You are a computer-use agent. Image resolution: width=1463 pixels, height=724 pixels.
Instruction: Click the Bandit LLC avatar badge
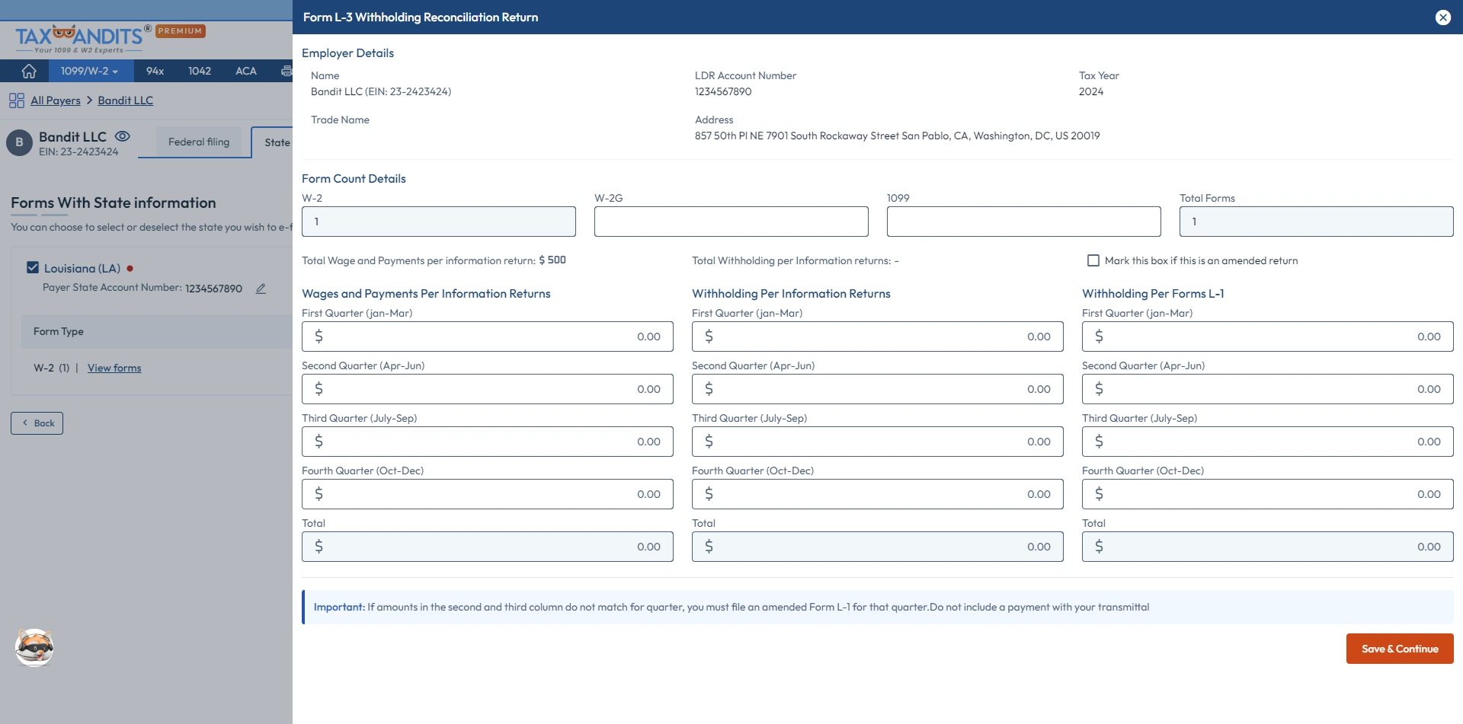click(x=19, y=142)
